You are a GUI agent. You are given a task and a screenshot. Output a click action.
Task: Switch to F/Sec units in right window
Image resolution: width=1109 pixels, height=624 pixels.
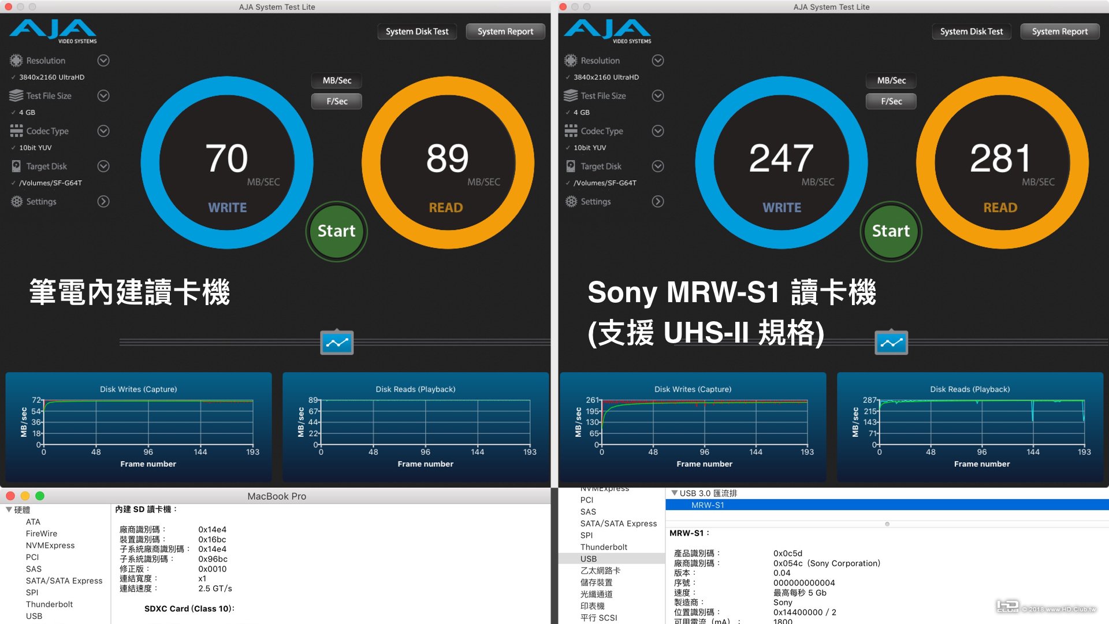click(891, 101)
